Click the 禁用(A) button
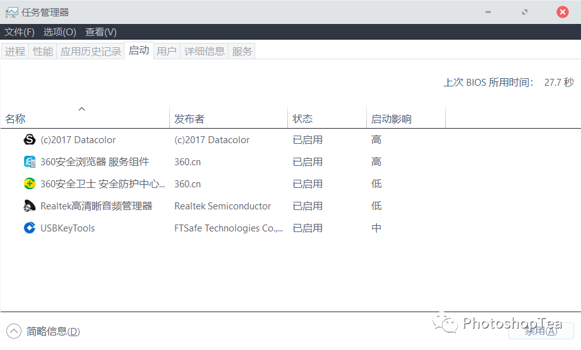The image size is (581, 350). tap(541, 330)
